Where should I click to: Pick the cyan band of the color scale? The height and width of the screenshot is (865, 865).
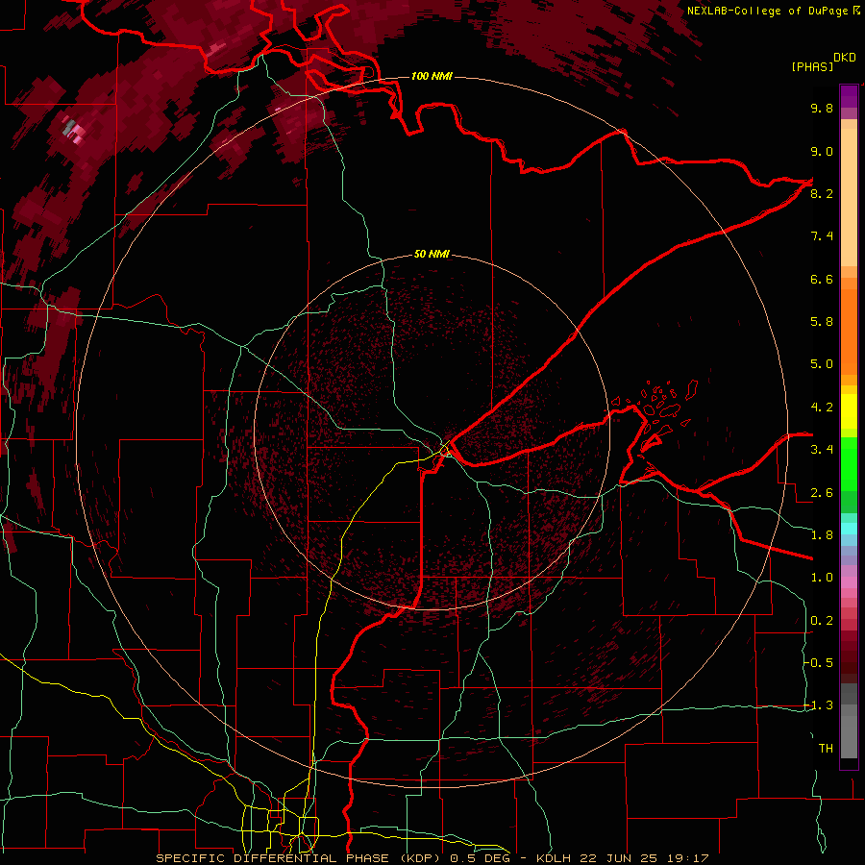(x=849, y=529)
